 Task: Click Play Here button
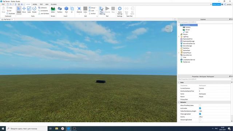click(101, 11)
